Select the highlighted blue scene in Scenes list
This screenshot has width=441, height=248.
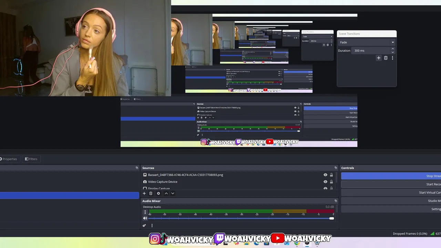69,195
